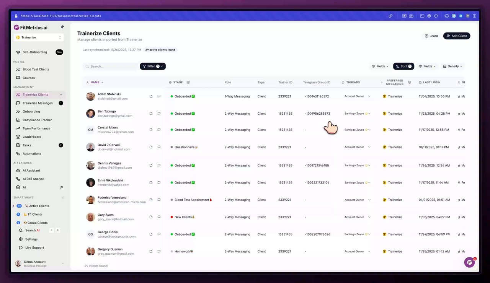Open the Fields dropdown beside Density
Screen dimensions: 490x283
pos(427,66)
